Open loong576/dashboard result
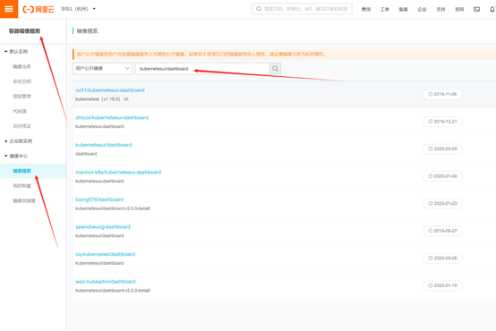Viewport: 496px width, 331px height. pyautogui.click(x=99, y=199)
